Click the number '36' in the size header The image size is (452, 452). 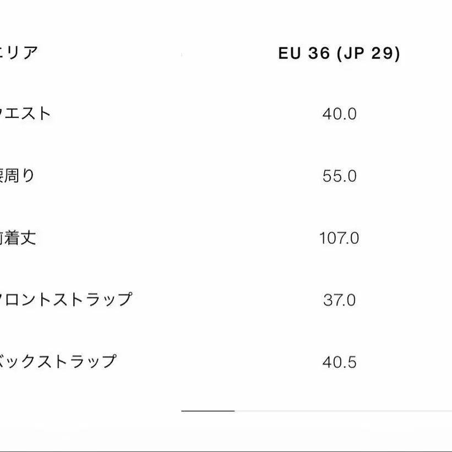pyautogui.click(x=318, y=53)
